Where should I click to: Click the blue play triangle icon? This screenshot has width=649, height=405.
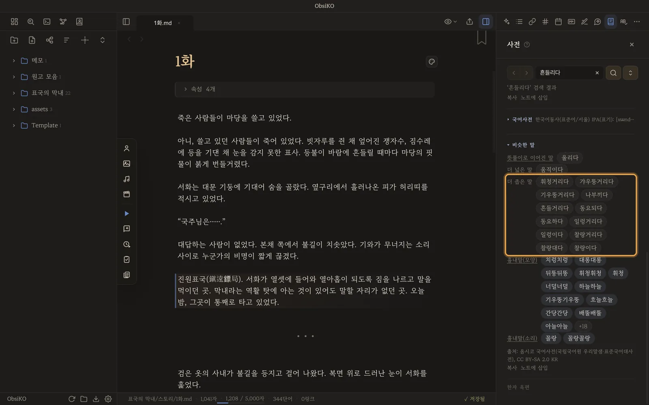click(x=127, y=213)
